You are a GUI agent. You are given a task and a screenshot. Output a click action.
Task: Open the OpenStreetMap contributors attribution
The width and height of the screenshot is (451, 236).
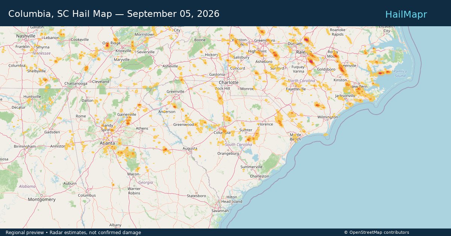(377, 232)
